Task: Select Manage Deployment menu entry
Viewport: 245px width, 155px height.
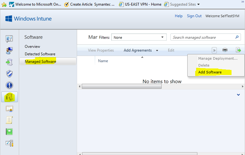Action: tap(218, 58)
